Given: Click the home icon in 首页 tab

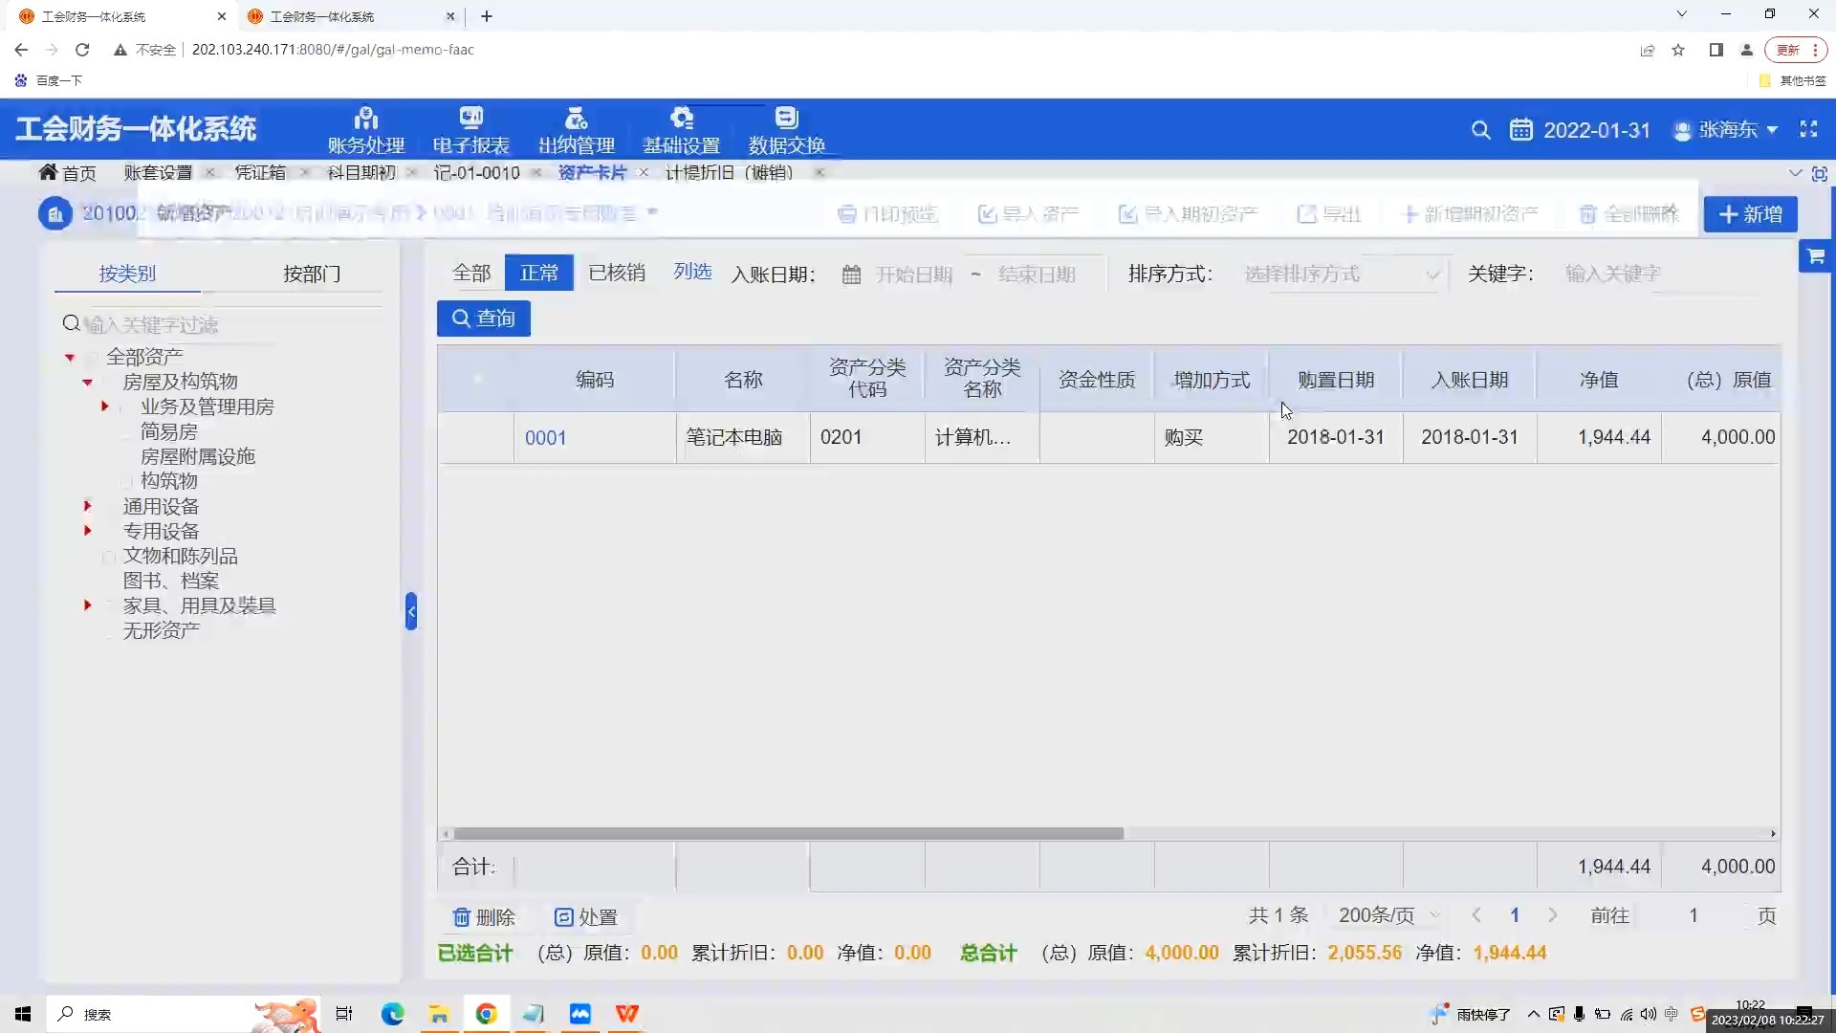Looking at the screenshot, I should [x=48, y=172].
